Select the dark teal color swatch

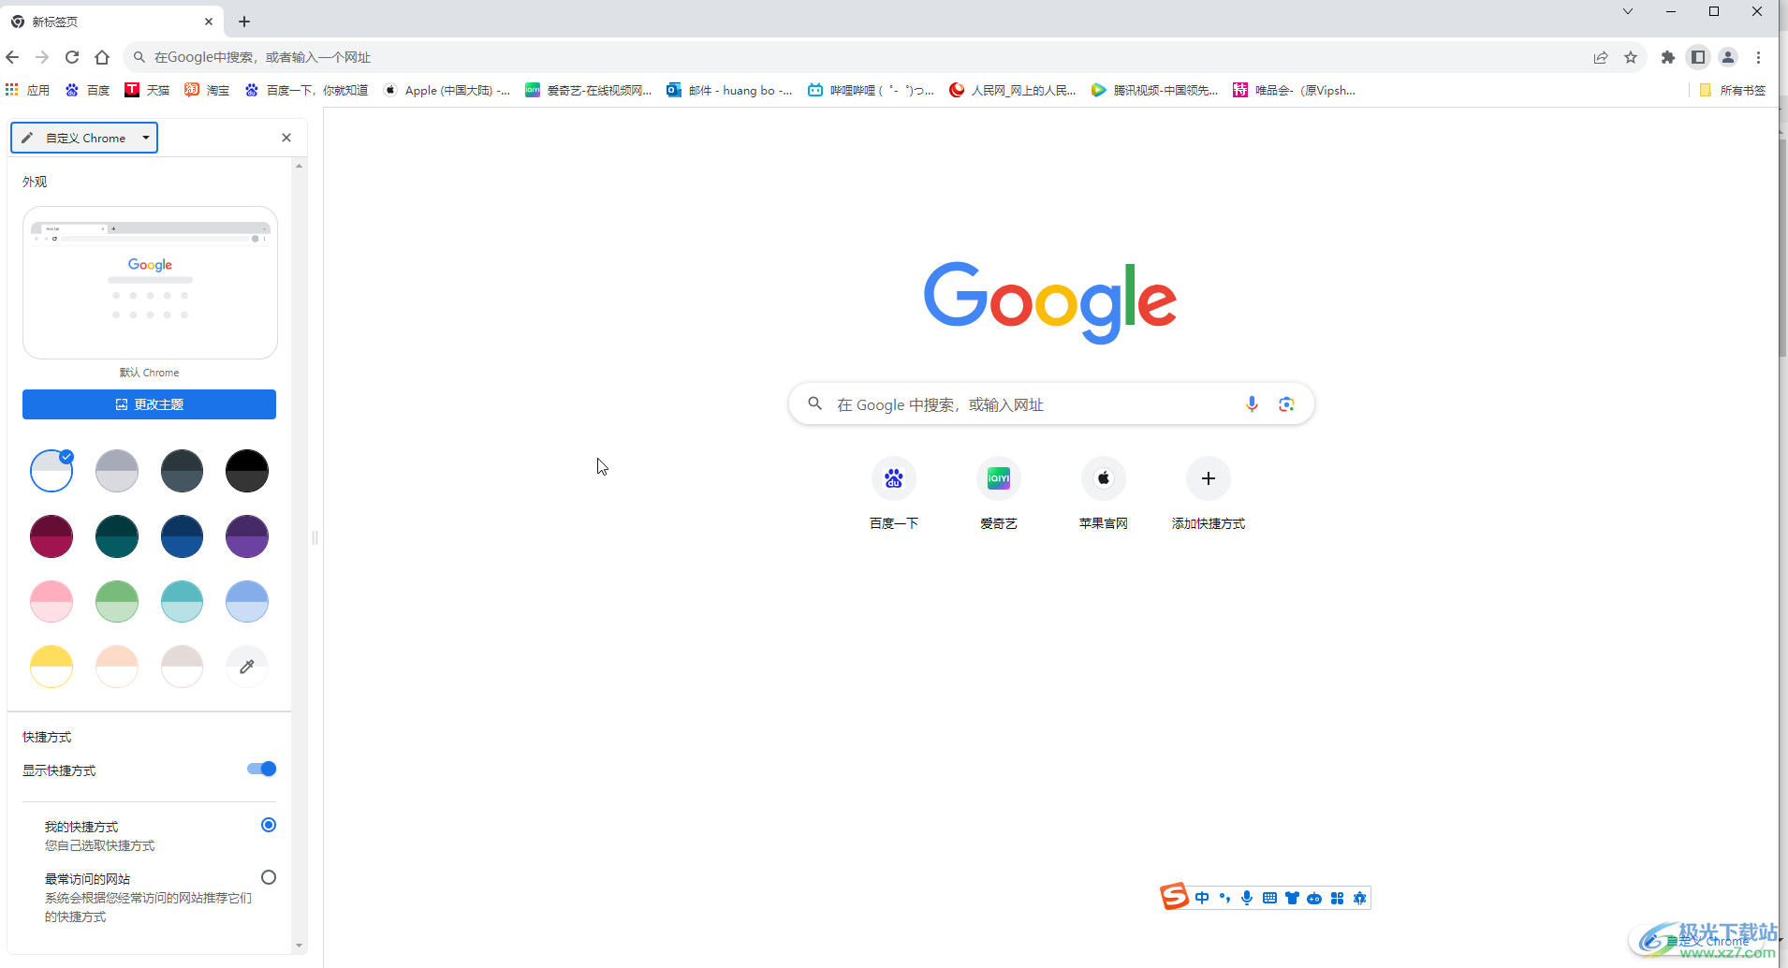click(117, 536)
